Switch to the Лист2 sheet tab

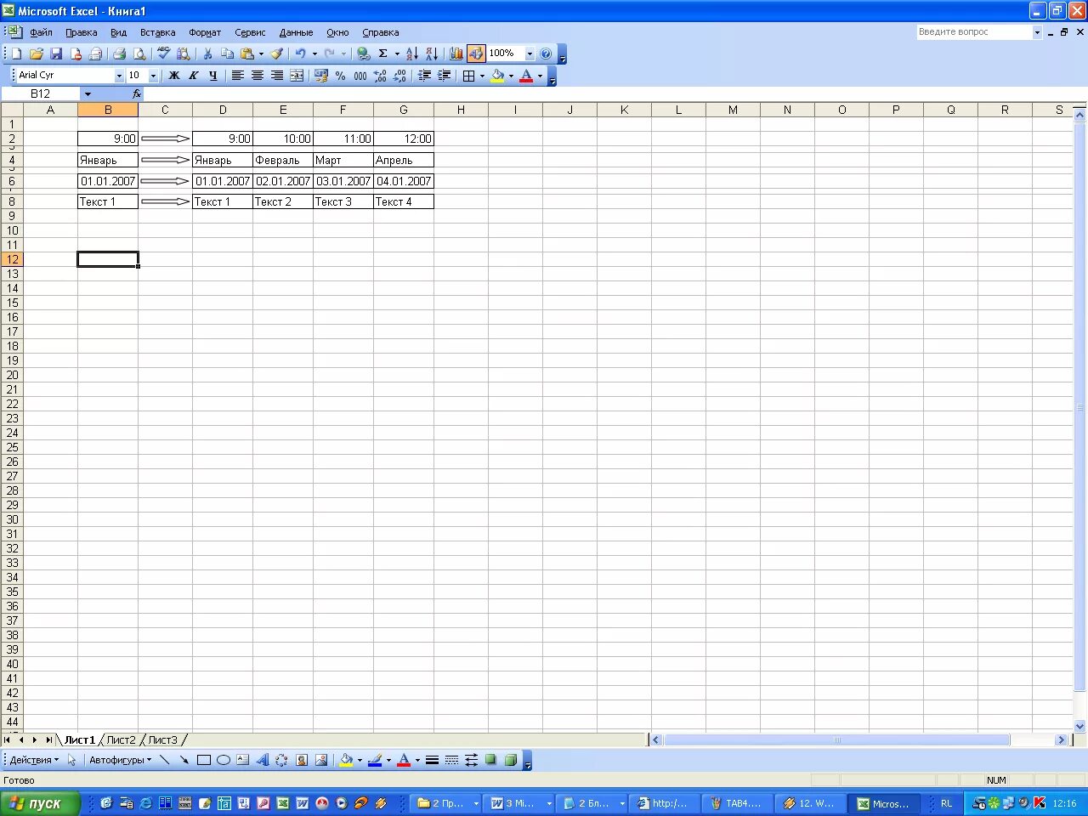121,739
